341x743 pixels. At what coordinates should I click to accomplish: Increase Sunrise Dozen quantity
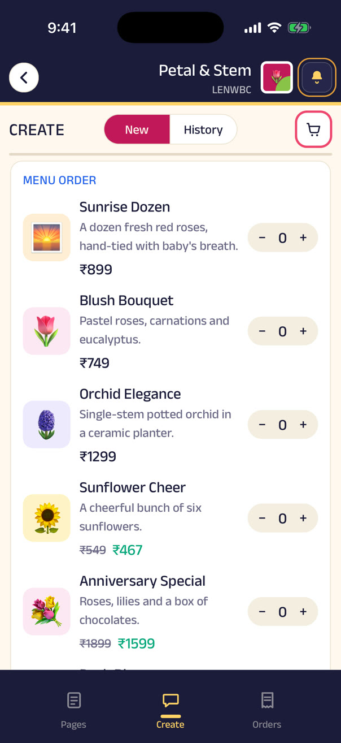point(303,237)
